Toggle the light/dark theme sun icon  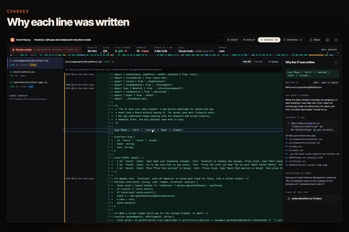(x=336, y=40)
